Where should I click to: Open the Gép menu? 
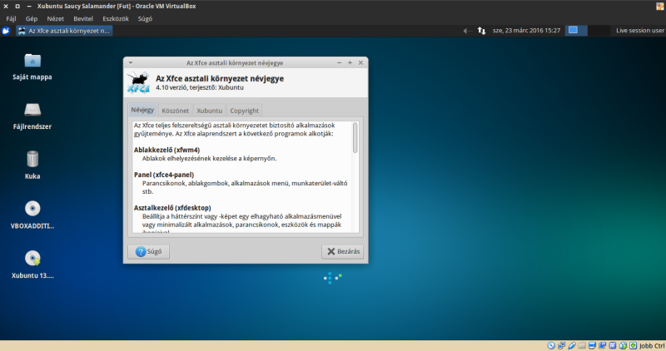click(32, 18)
